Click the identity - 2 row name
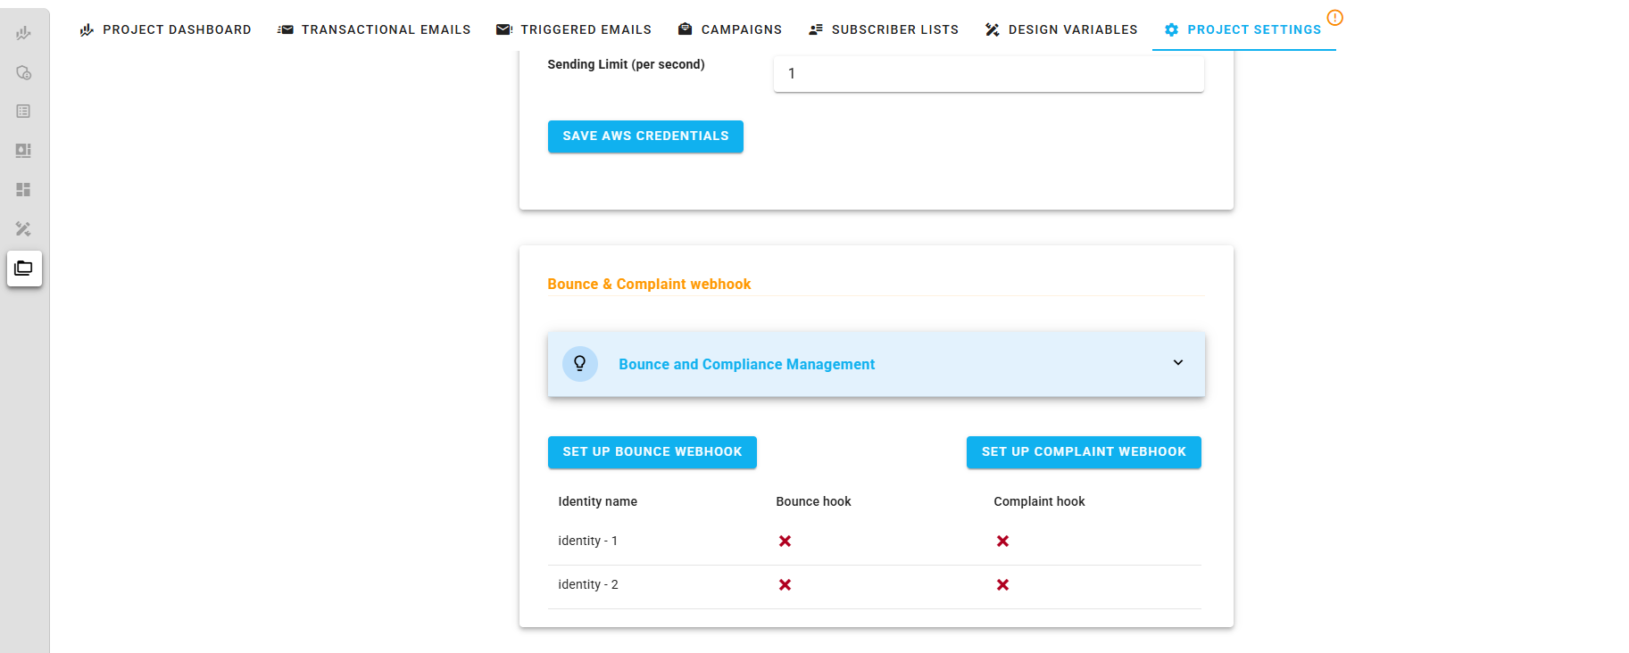 tap(588, 585)
